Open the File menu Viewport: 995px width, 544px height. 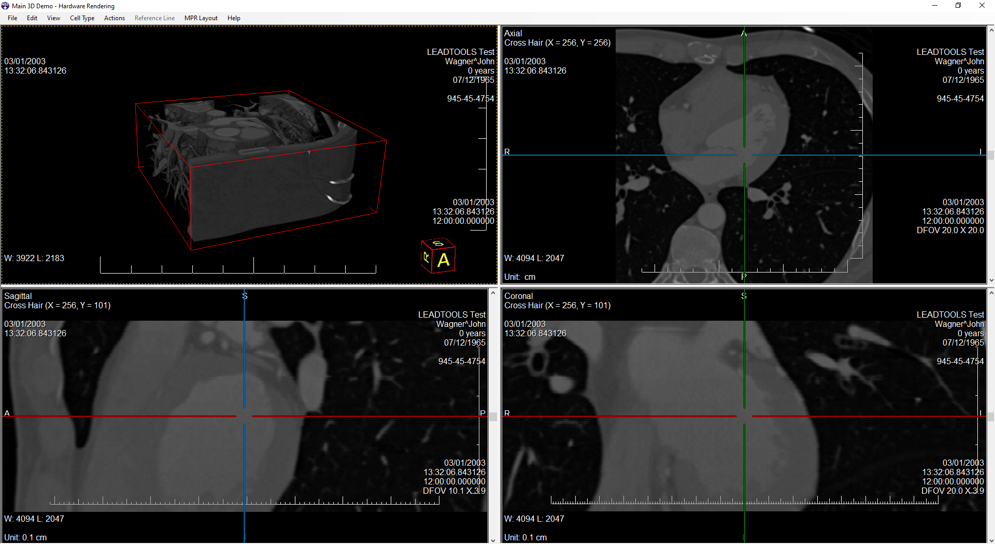(x=12, y=18)
